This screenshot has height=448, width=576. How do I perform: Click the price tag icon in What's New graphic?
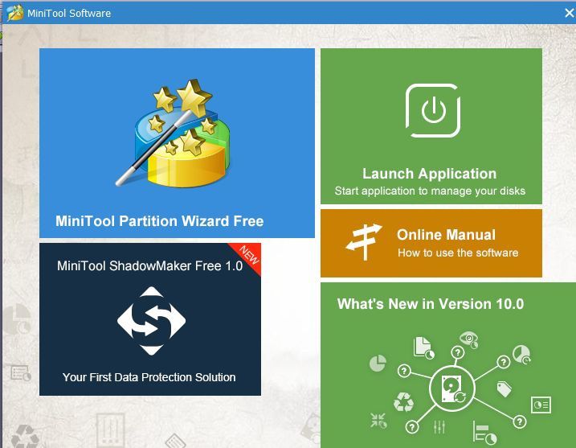point(504,388)
